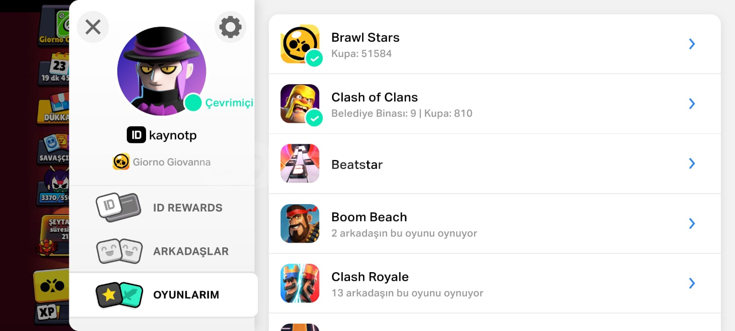The image size is (735, 331).
Task: Click the ID badge beside kaynotp
Action: (x=136, y=135)
